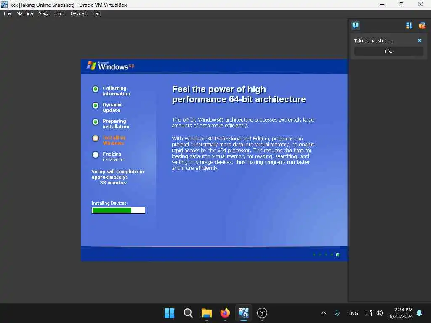Switch the ENG input language
This screenshot has height=323, width=431.
point(353,313)
